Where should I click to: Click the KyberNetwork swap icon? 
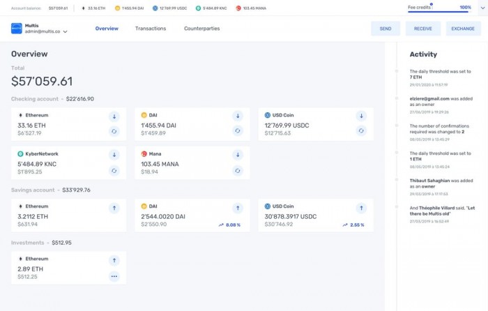click(x=114, y=170)
